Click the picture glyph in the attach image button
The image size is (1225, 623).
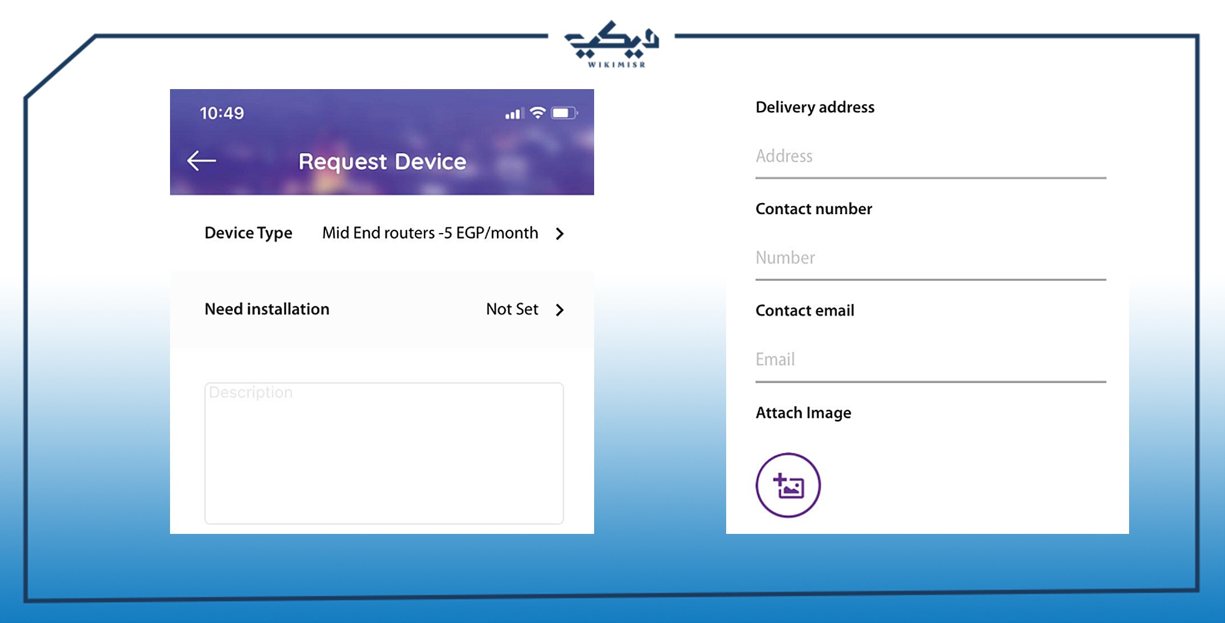(792, 489)
